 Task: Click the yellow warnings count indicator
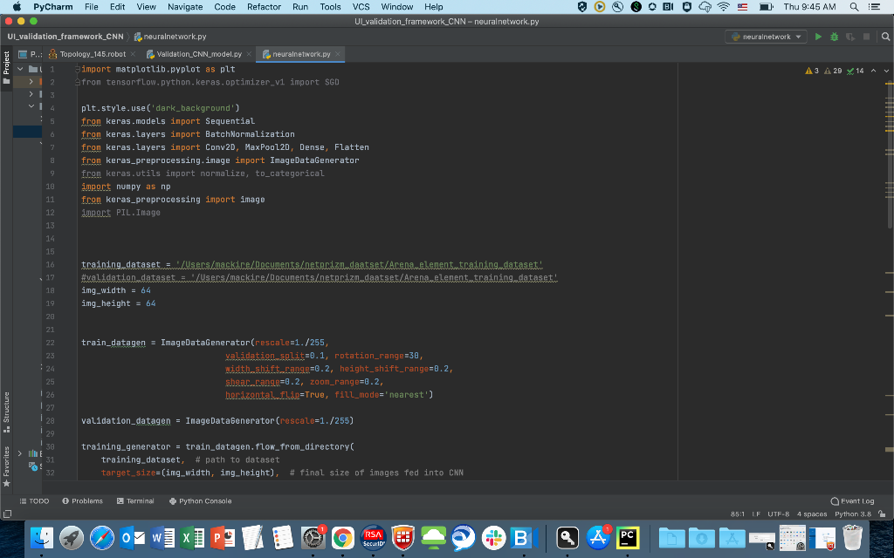(812, 71)
